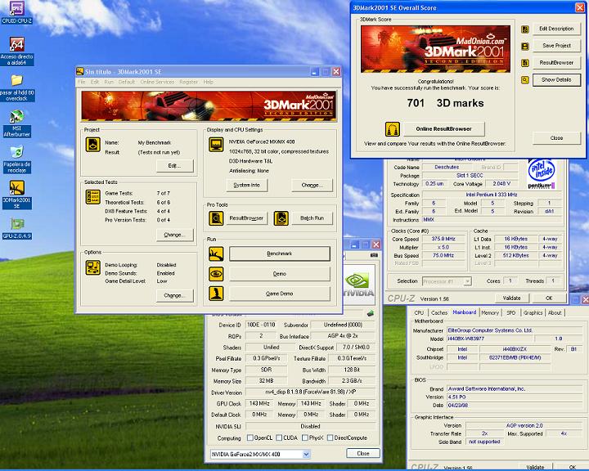Switch to the SPD tab in CPU-Z
The height and width of the screenshot is (471, 589).
(x=510, y=312)
